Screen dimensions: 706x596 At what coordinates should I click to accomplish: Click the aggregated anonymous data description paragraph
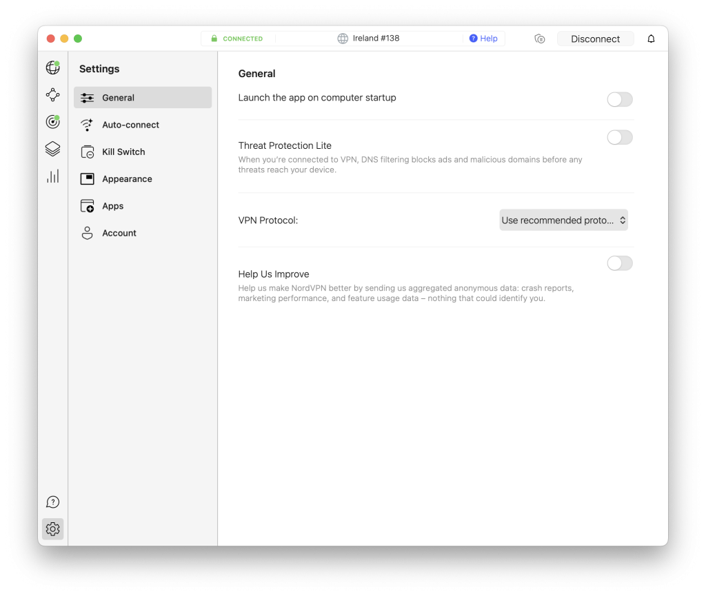click(x=406, y=294)
